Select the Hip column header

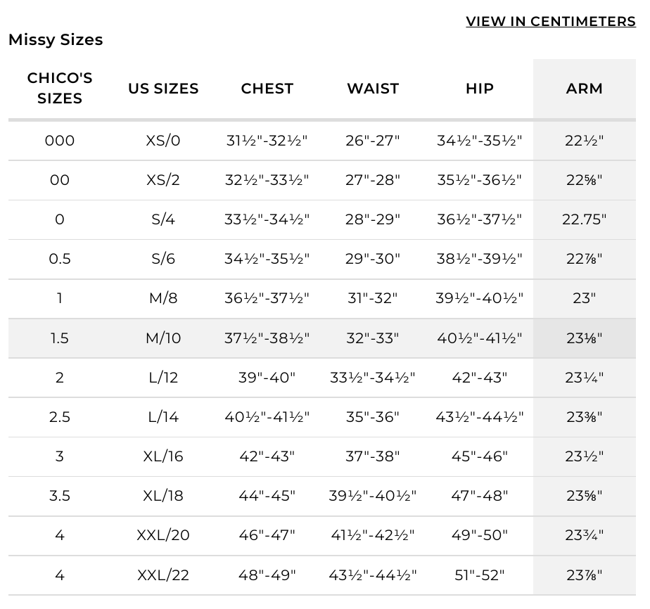480,89
